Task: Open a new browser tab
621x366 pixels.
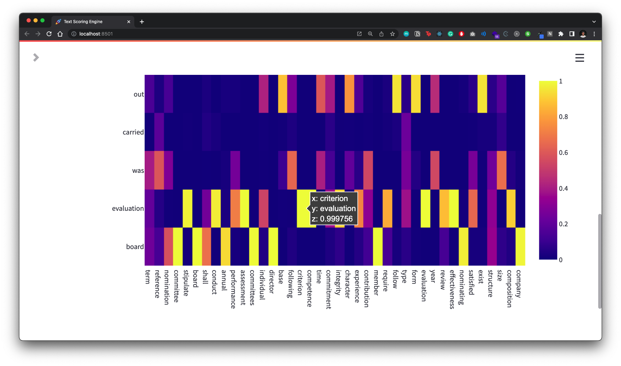Action: [142, 21]
